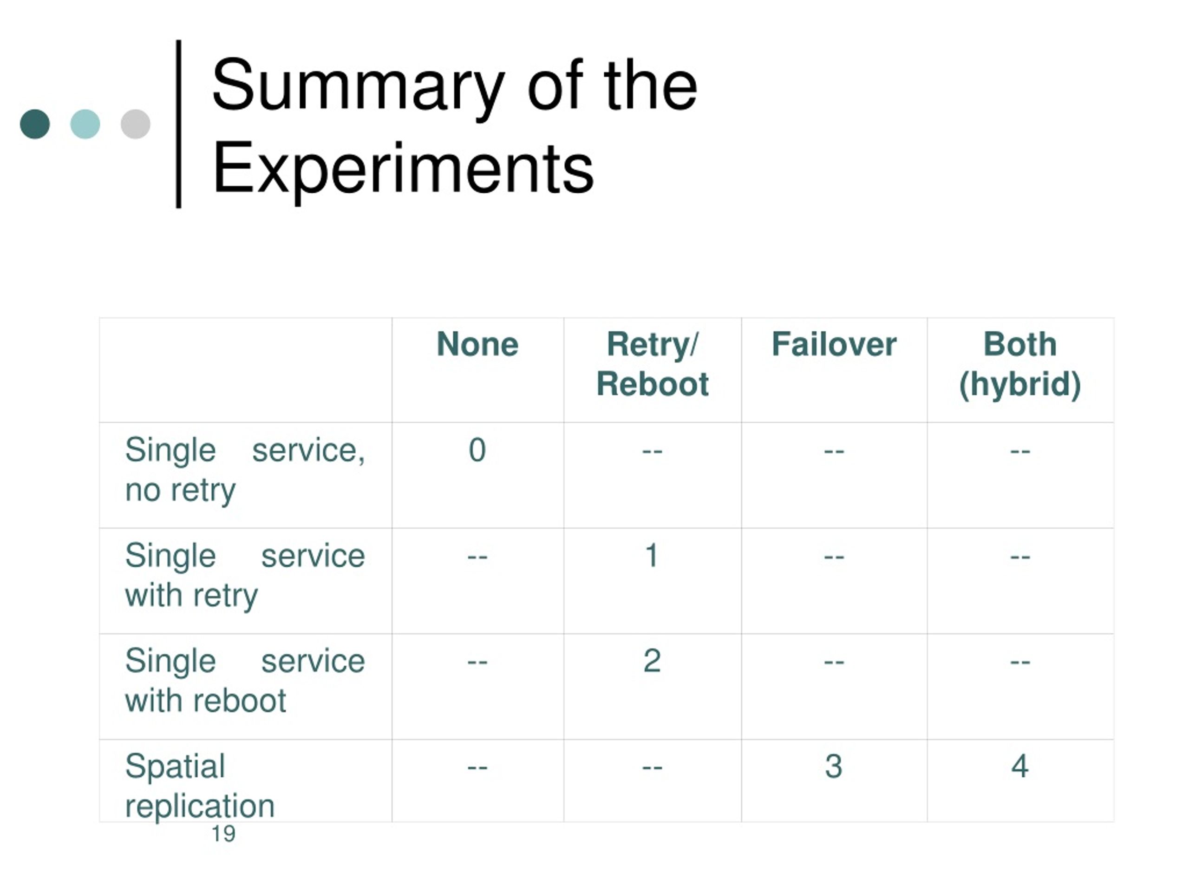Select the cell containing experiment 3
The height and width of the screenshot is (892, 1189).
834,780
